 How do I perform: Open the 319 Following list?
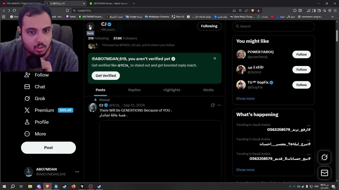(x=98, y=38)
